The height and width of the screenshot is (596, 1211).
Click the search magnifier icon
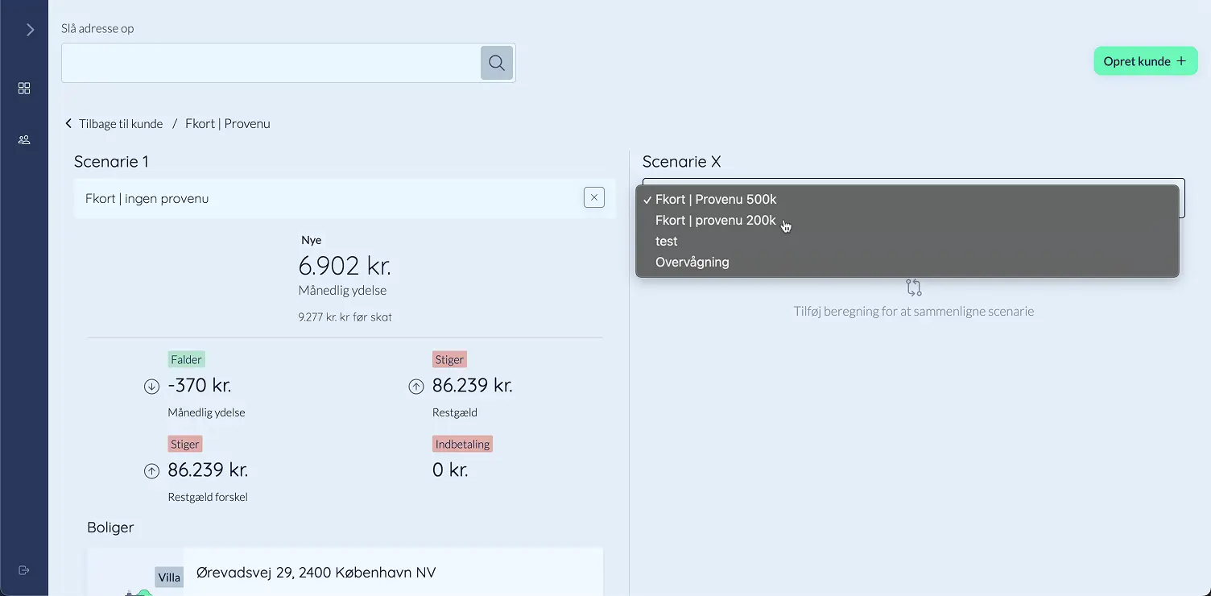pos(497,63)
